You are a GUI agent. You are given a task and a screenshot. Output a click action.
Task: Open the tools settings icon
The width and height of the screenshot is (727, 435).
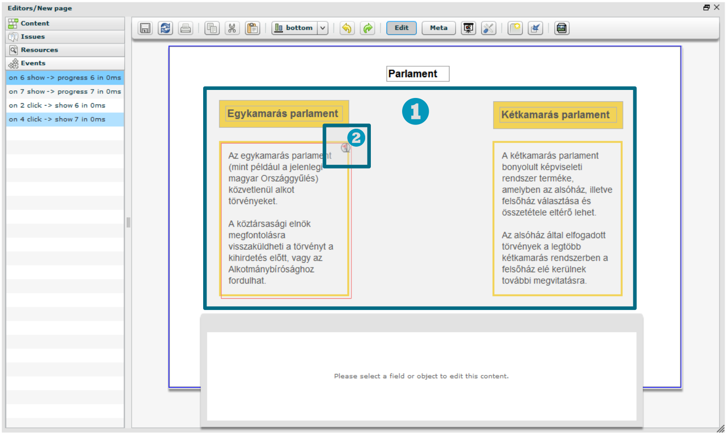(488, 28)
